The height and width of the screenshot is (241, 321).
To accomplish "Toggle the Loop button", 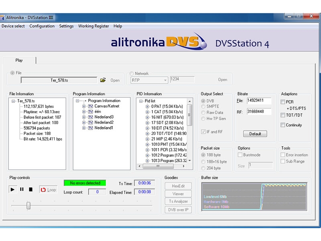I will coord(48,190).
